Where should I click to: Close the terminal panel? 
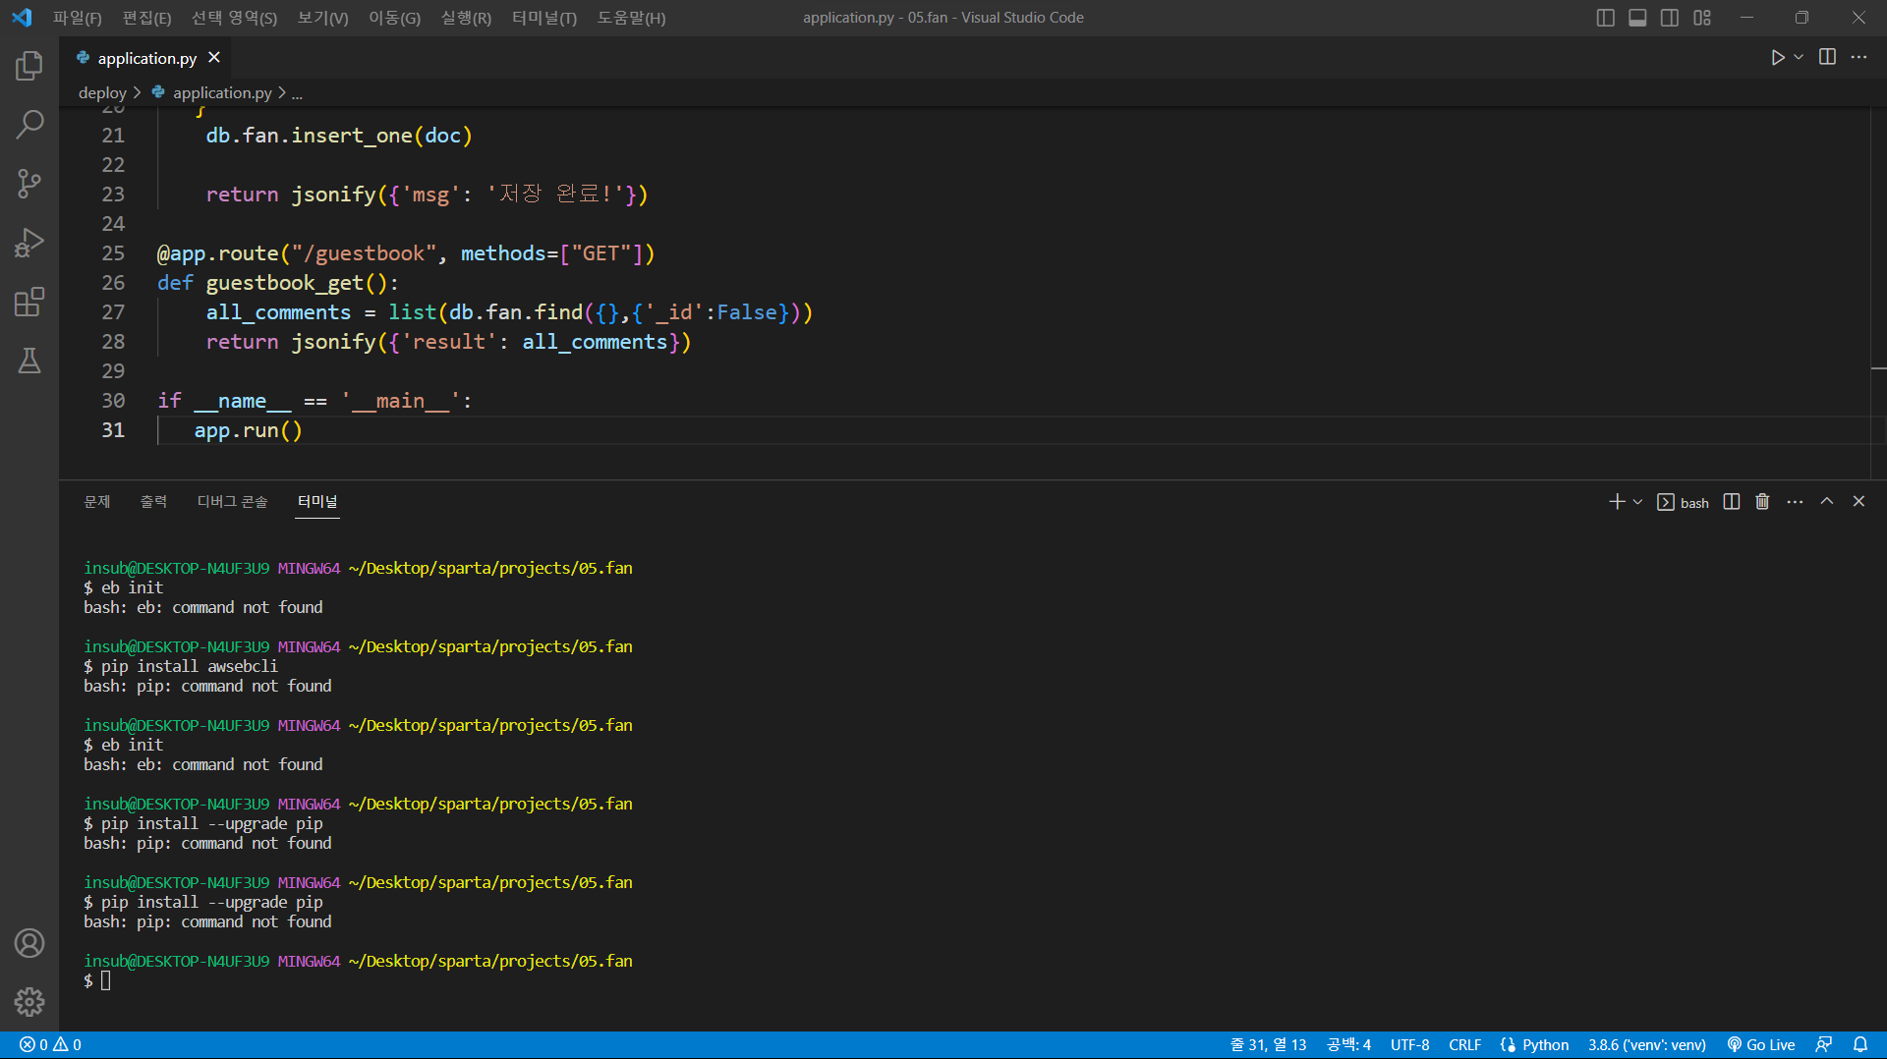(x=1858, y=501)
